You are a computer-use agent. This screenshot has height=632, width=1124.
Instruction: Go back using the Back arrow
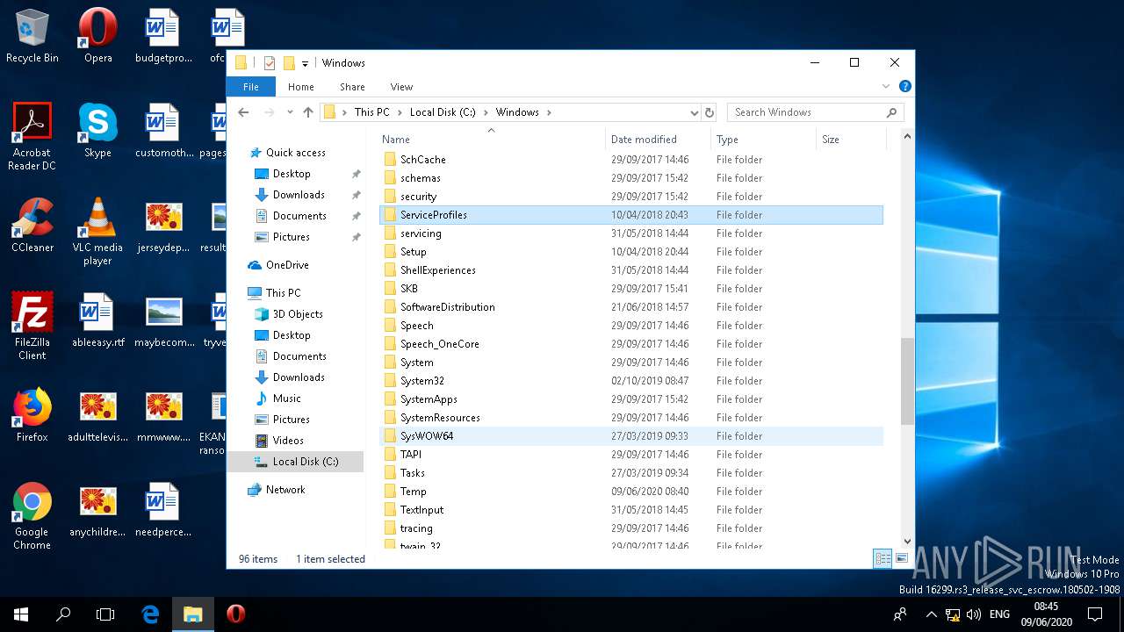[244, 112]
